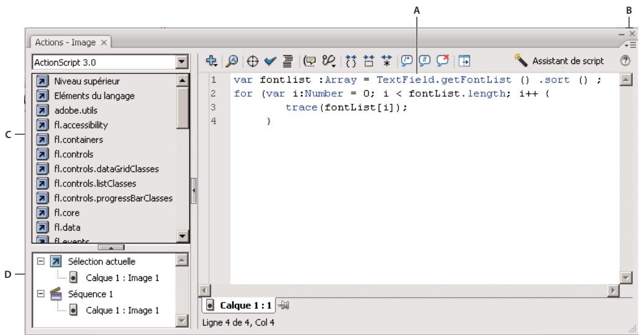Viewport: 642px width, 335px height.
Task: Click code line 1 starting 'var fontlist'
Action: pyautogui.click(x=418, y=80)
